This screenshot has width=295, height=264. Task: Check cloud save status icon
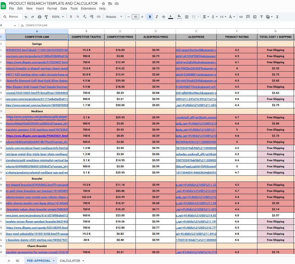(x=117, y=4)
